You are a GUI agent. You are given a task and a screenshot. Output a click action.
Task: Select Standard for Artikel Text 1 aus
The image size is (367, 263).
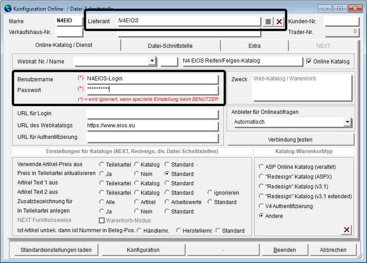(x=167, y=183)
